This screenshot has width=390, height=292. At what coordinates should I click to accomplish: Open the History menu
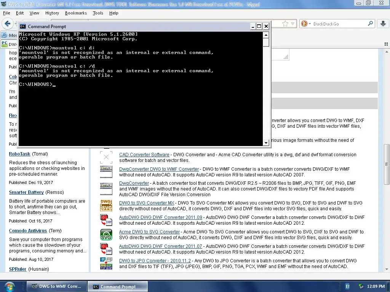[52, 13]
